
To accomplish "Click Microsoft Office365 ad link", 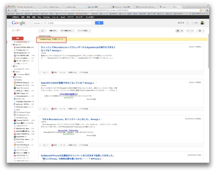I will coord(68,130).
